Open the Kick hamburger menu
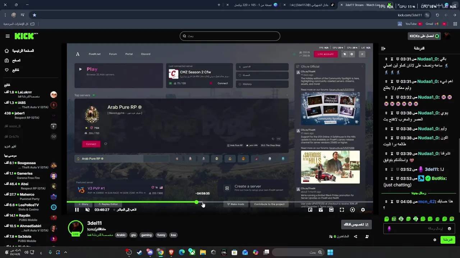The image size is (460, 258). click(8, 36)
